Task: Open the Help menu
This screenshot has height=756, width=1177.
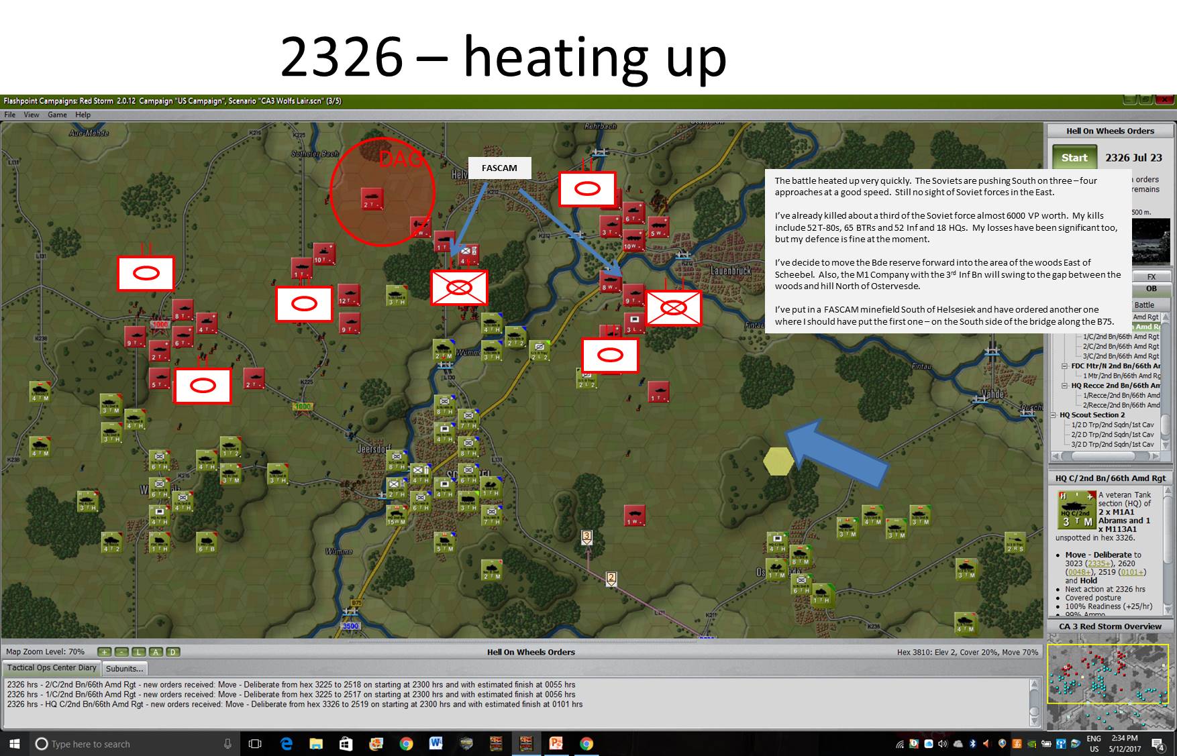Action: (83, 115)
